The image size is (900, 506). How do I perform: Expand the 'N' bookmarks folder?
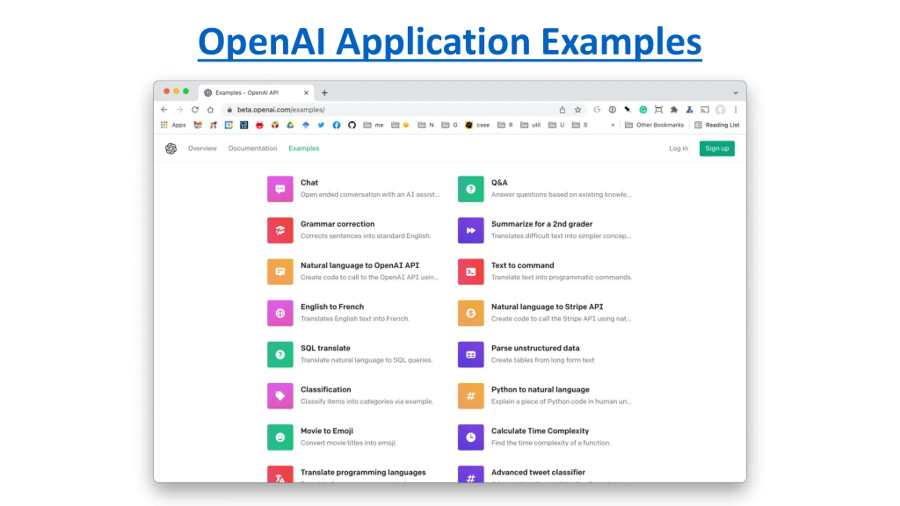[425, 125]
